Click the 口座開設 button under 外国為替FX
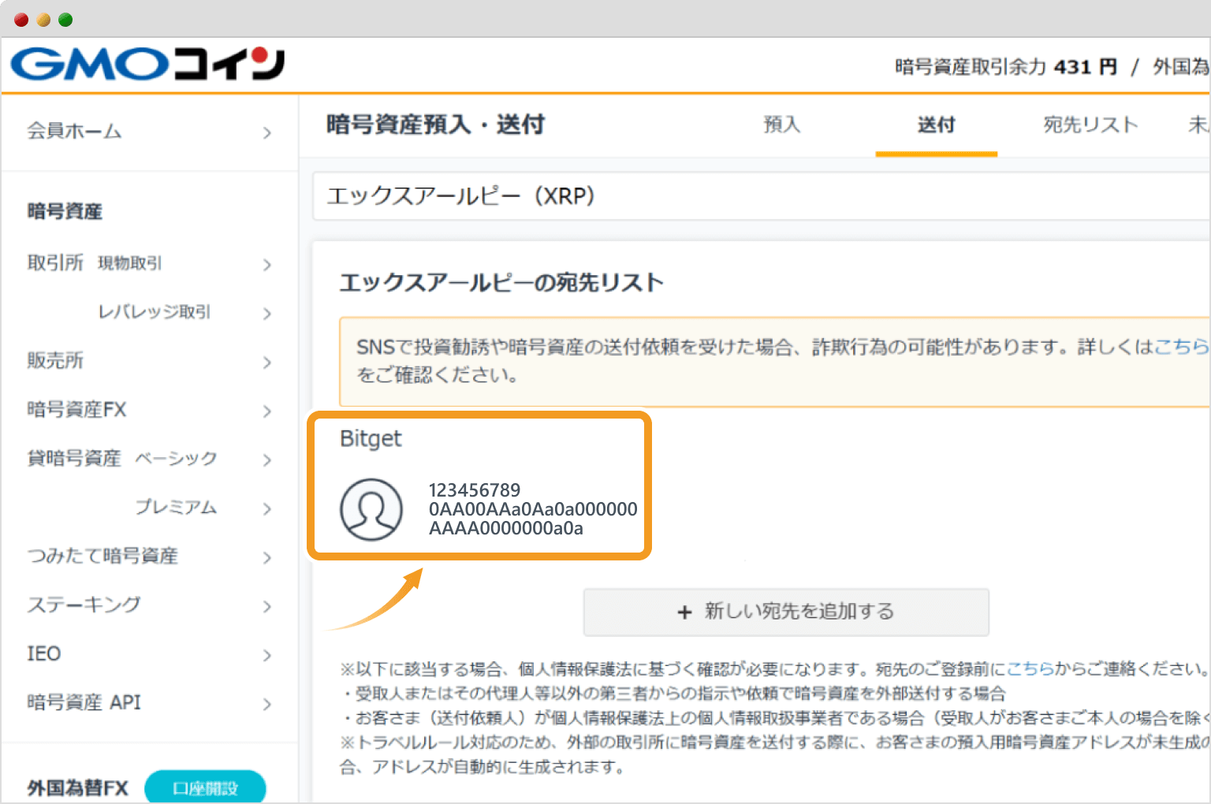The image size is (1211, 804). click(205, 786)
